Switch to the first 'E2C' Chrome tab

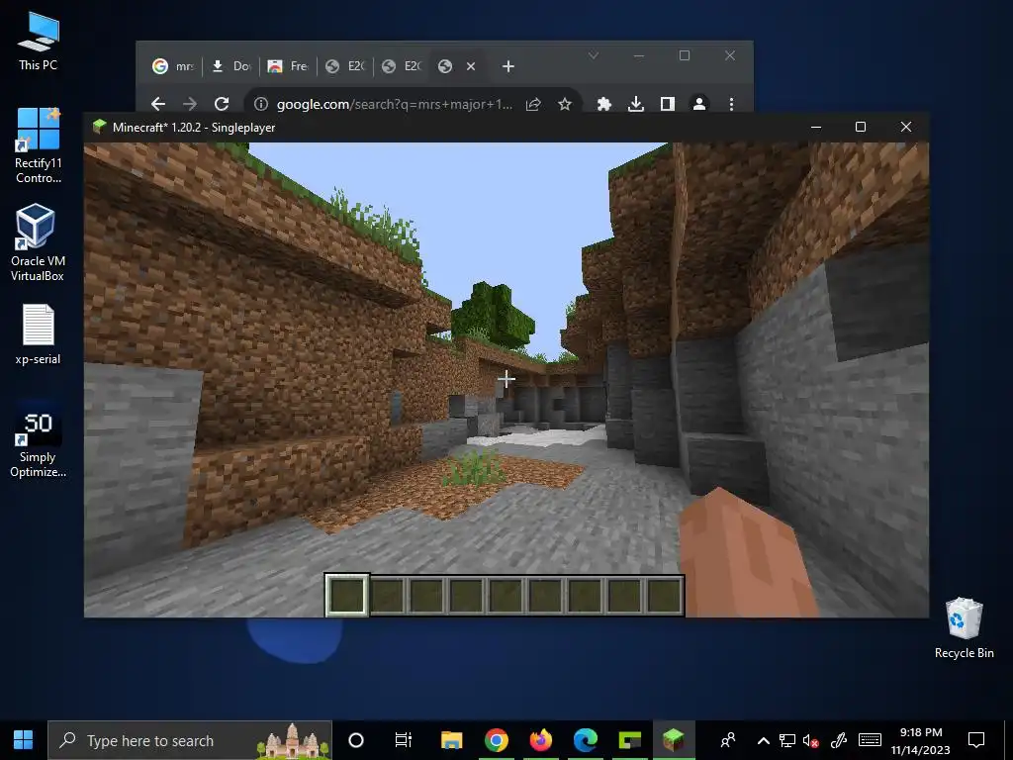[345, 66]
